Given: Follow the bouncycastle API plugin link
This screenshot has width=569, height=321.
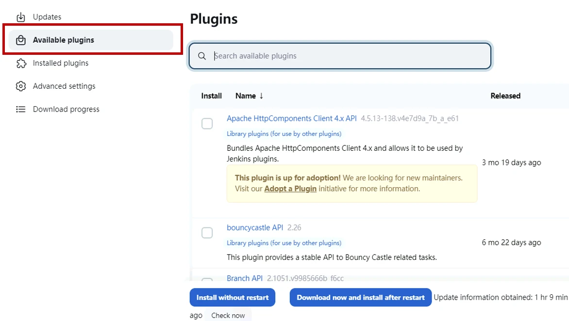Looking at the screenshot, I should (255, 227).
